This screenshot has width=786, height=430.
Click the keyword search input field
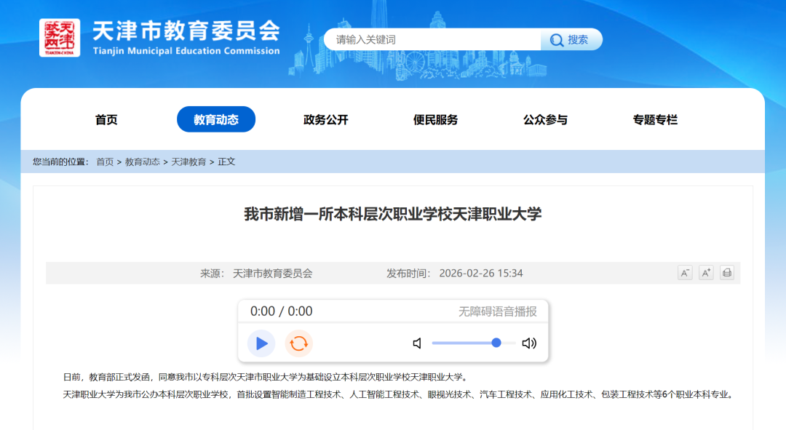point(429,39)
